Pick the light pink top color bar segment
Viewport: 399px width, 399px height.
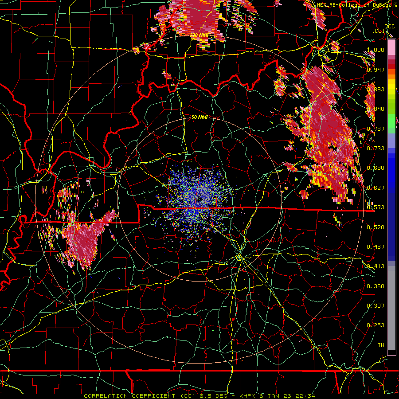click(391, 47)
